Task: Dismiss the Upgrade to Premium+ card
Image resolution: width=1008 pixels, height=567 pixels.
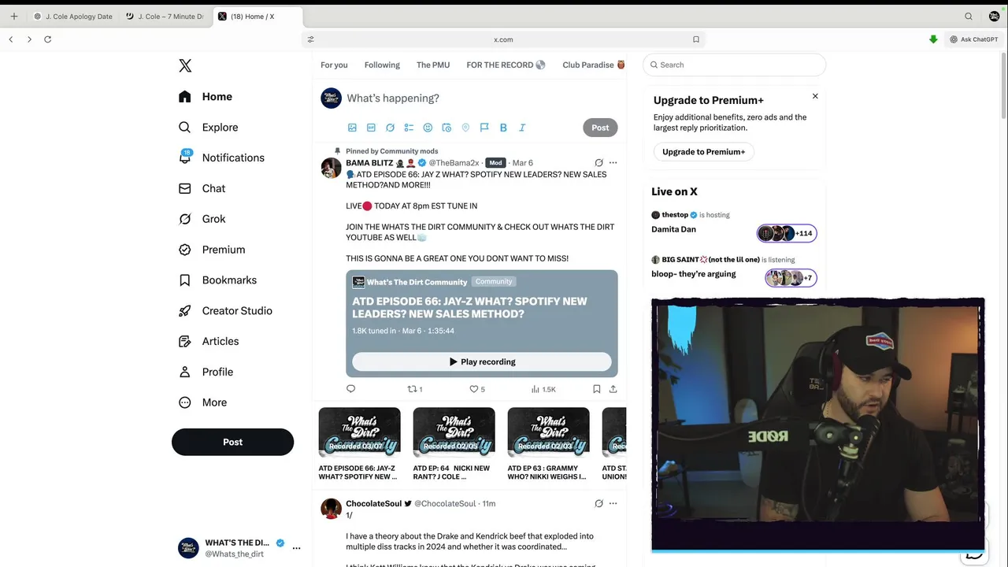Action: tap(815, 96)
